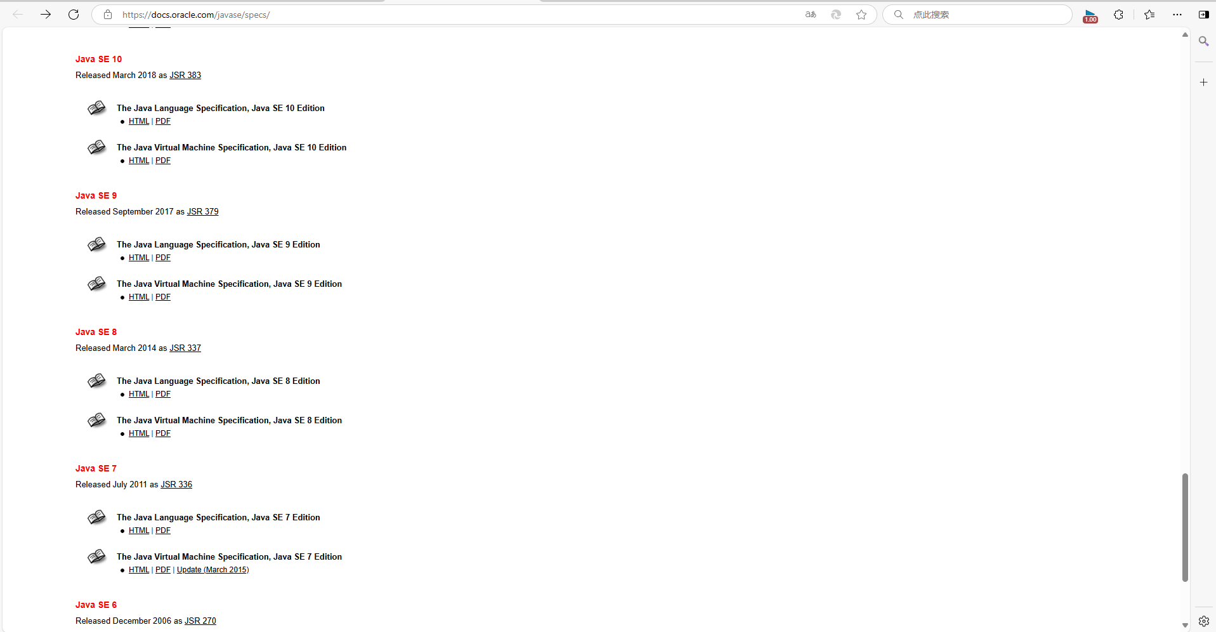Click book icon for Java SE 9 Virtual Machine Specification

96,284
